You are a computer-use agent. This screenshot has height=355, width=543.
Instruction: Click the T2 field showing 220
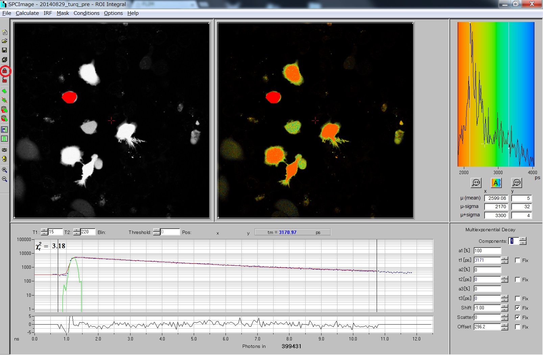(88, 232)
